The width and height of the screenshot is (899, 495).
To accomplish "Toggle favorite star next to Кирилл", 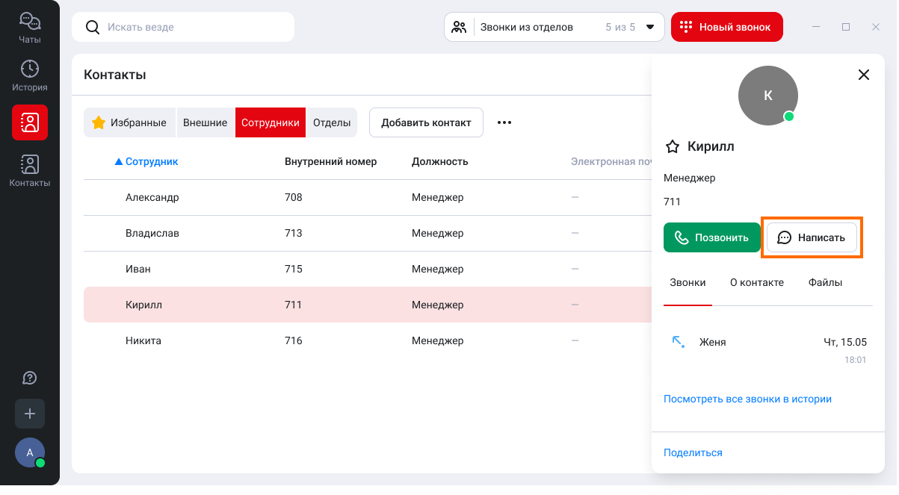I will point(673,146).
